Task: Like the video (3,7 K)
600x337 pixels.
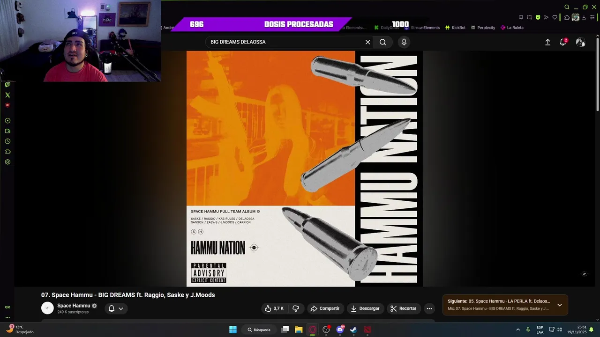Action: point(274,308)
